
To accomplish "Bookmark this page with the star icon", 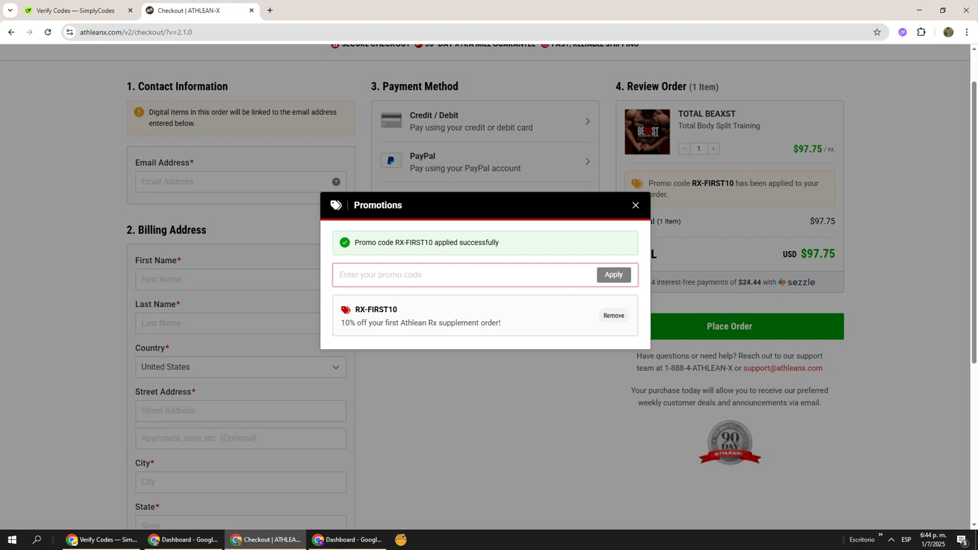I will pos(877,32).
